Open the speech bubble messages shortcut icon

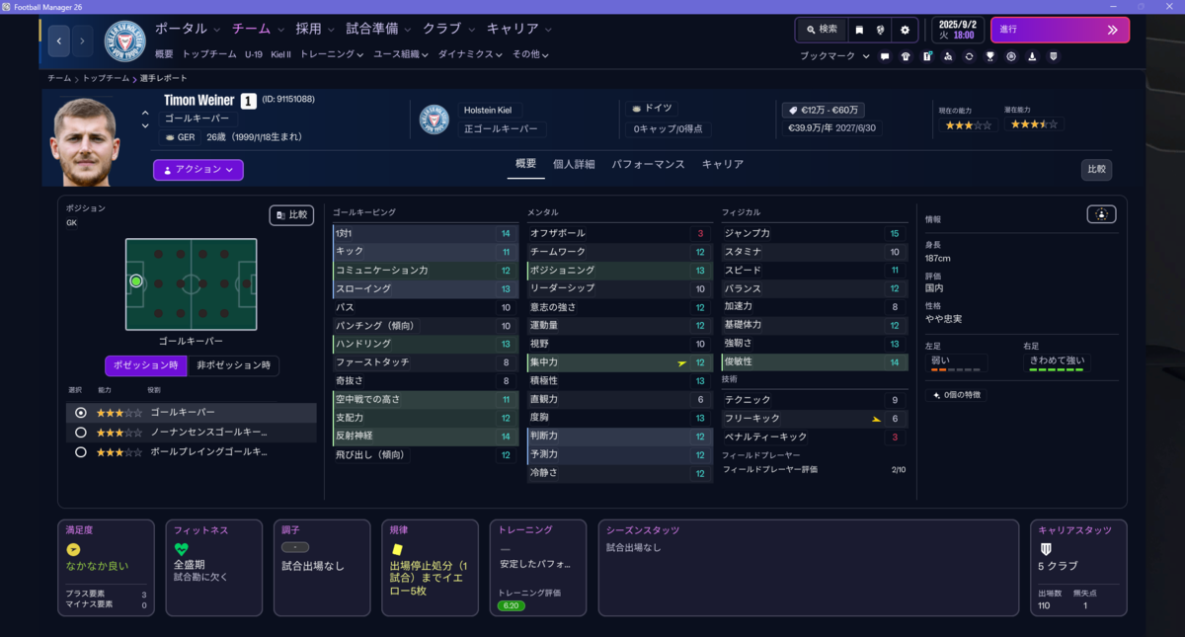[885, 56]
